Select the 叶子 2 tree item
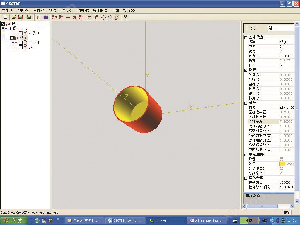300x225 pixels. pyautogui.click(x=34, y=42)
